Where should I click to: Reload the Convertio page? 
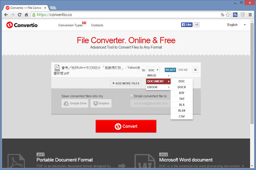point(20,15)
